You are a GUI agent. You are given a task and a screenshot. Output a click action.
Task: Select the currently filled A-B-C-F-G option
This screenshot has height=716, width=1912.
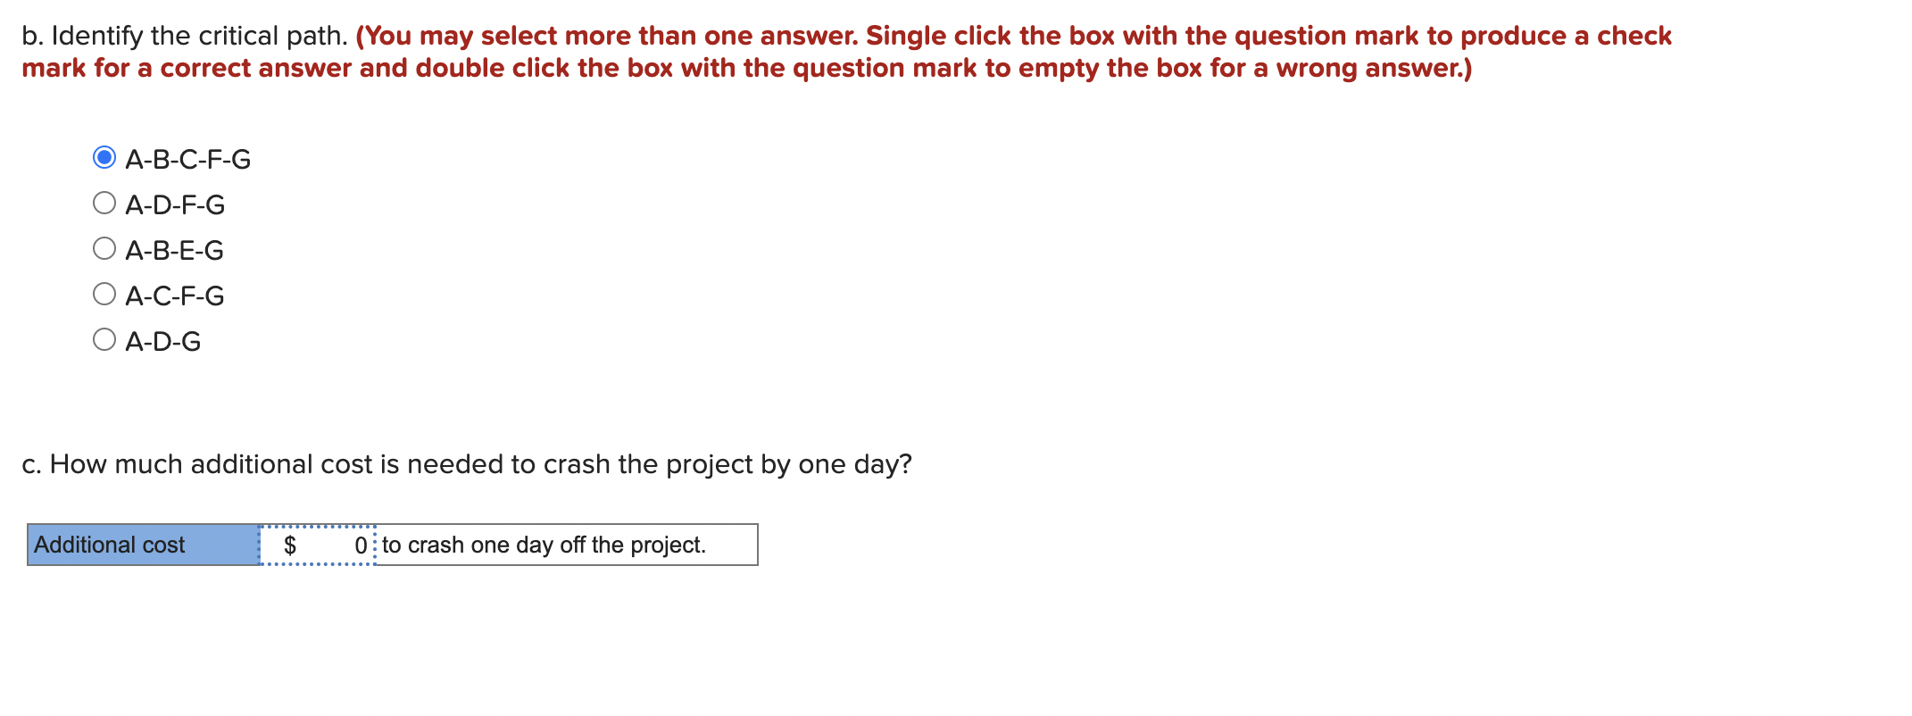[x=104, y=158]
